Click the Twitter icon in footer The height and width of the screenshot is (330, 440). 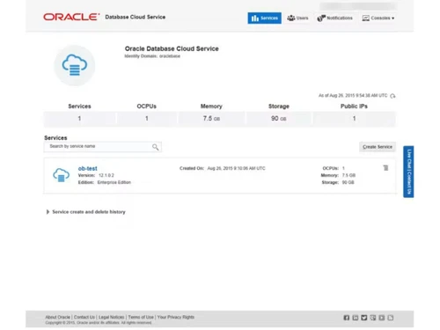pyautogui.click(x=364, y=318)
